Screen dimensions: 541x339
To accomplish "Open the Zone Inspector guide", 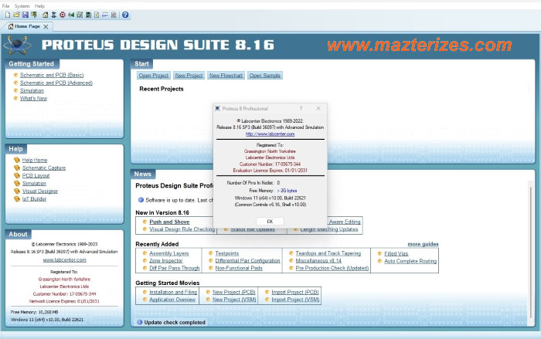I will point(166,261).
